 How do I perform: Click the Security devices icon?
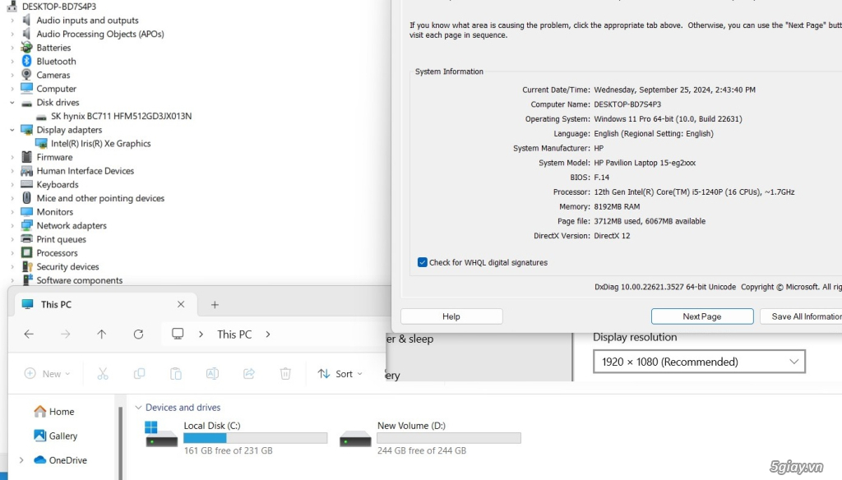pos(27,266)
